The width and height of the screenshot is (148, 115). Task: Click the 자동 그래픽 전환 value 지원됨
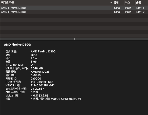tap(34, 92)
